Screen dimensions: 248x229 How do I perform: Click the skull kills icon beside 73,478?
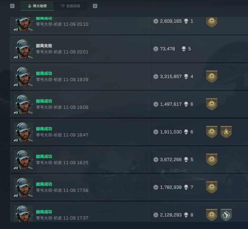pyautogui.click(x=184, y=49)
